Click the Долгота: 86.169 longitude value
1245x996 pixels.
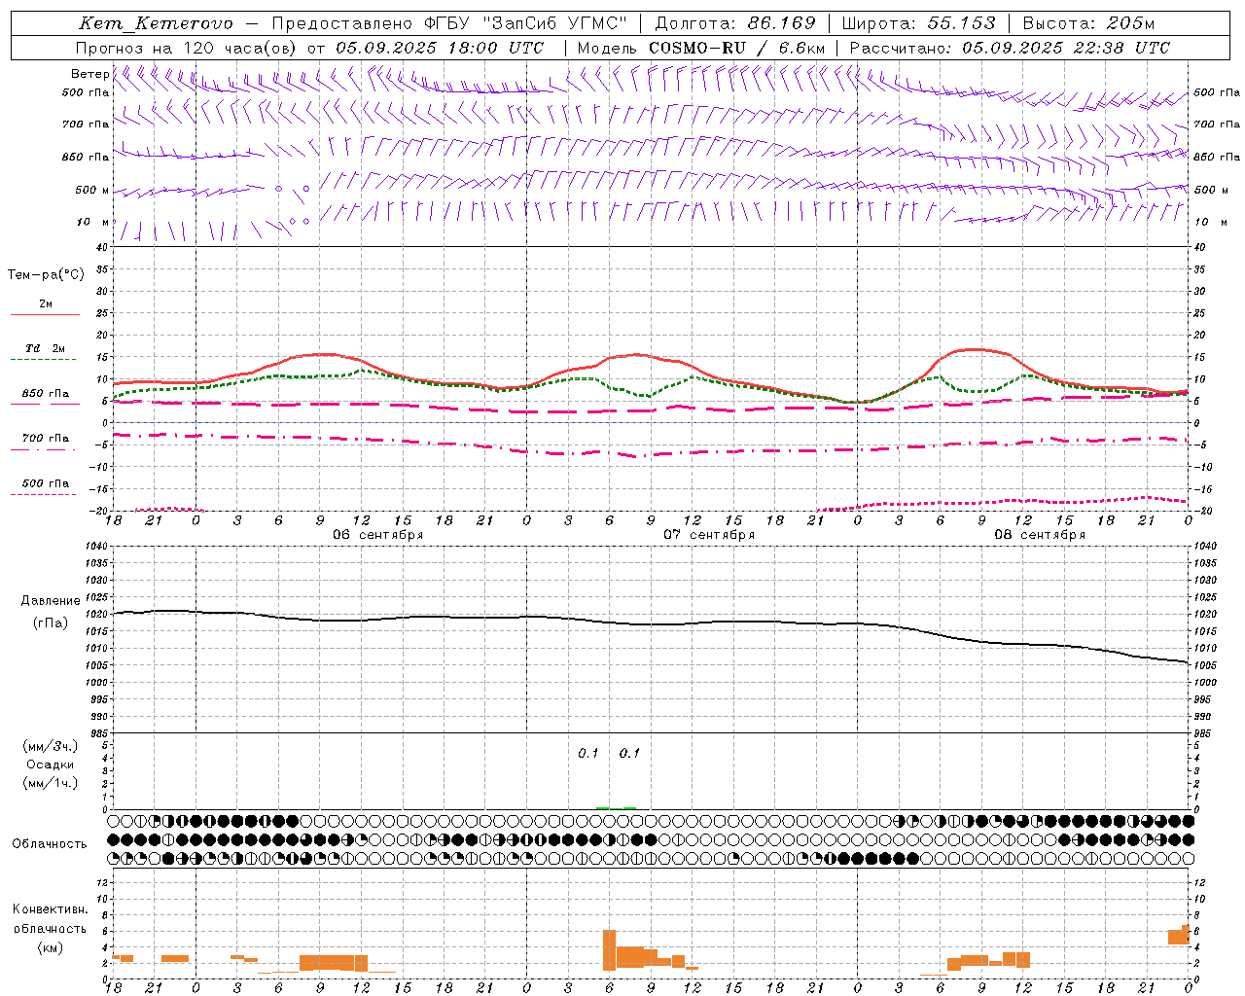[735, 23]
